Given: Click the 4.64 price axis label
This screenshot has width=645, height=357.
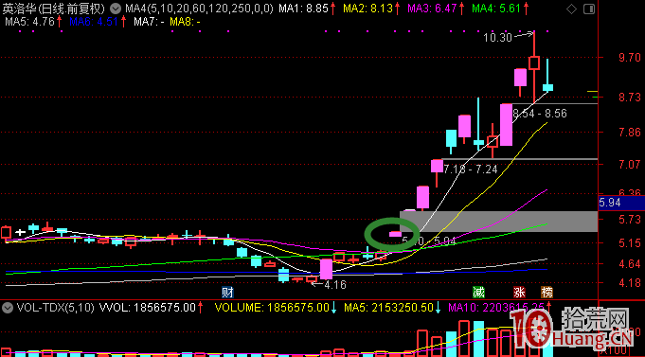Looking at the screenshot, I should click(x=630, y=263).
